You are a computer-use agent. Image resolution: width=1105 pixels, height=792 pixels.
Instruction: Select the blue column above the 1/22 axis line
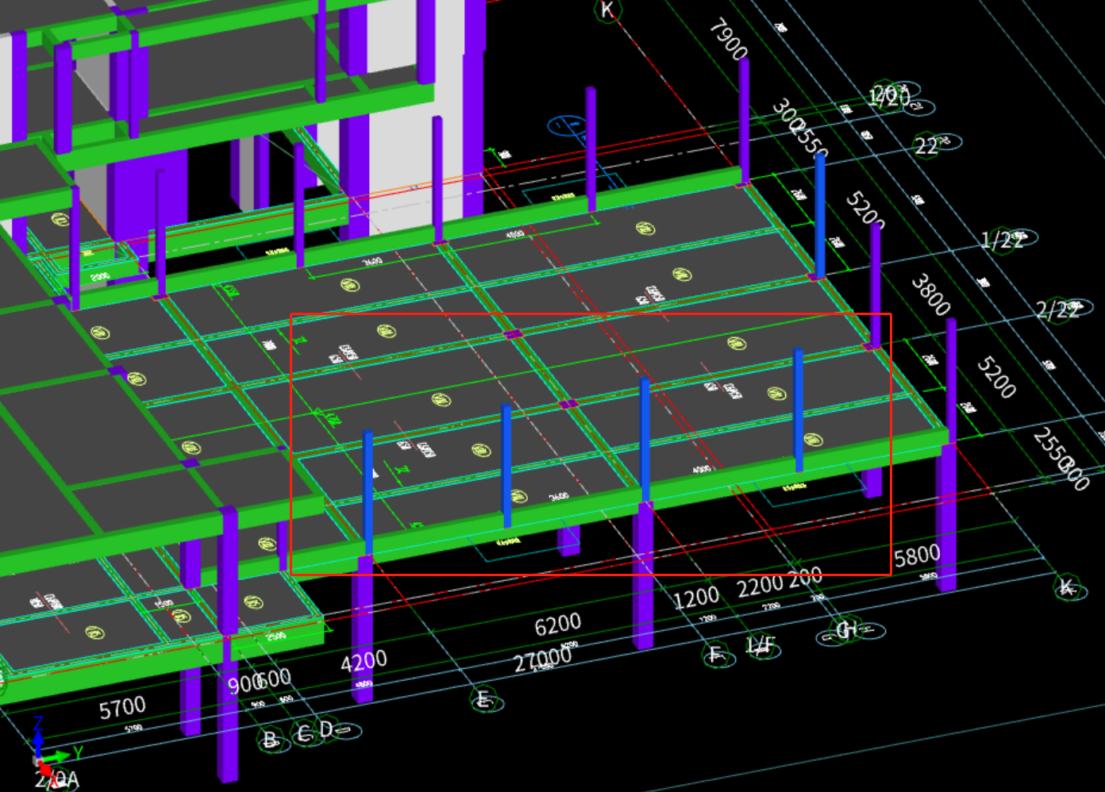click(820, 216)
